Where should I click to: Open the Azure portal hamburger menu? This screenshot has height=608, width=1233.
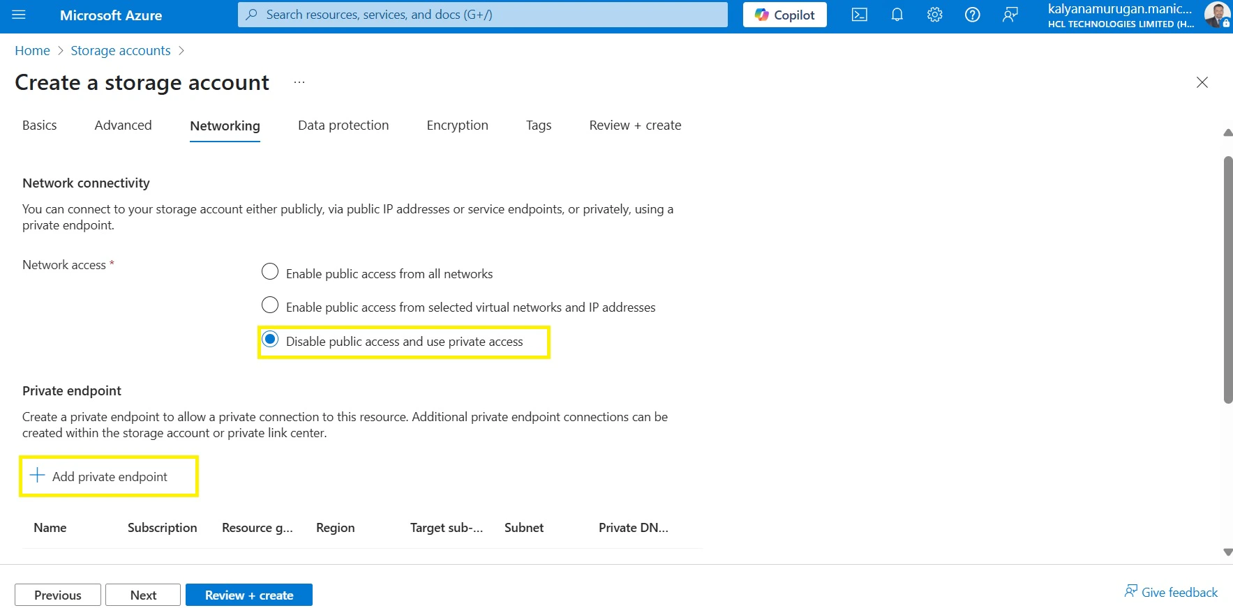19,15
